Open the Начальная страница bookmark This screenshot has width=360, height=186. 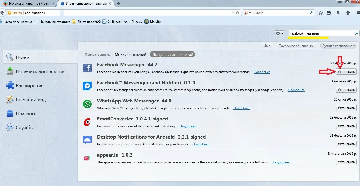52,22
